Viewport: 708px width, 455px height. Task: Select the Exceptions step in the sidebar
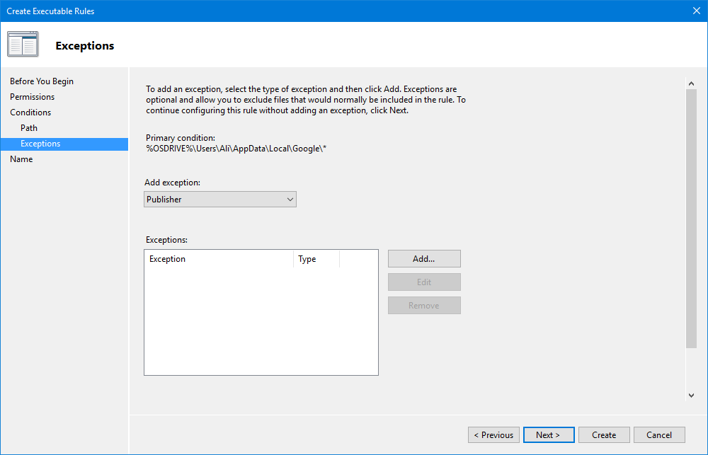click(40, 144)
